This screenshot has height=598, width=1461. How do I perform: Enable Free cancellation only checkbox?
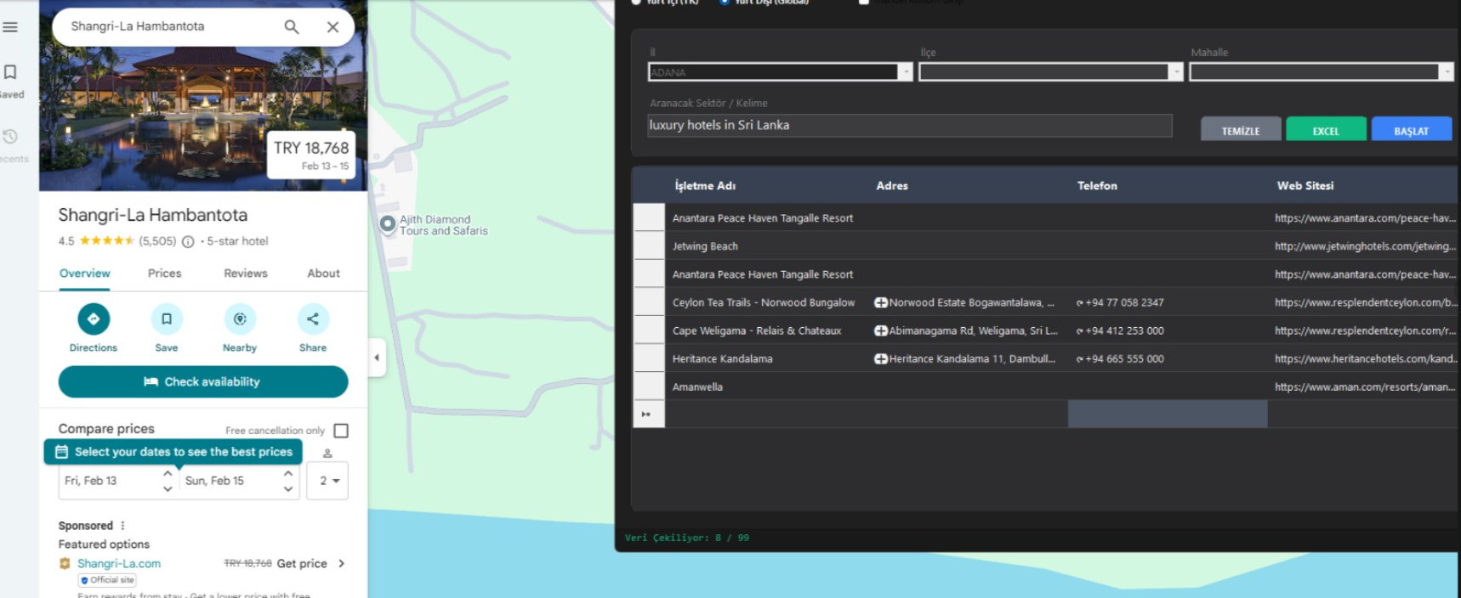tap(341, 431)
